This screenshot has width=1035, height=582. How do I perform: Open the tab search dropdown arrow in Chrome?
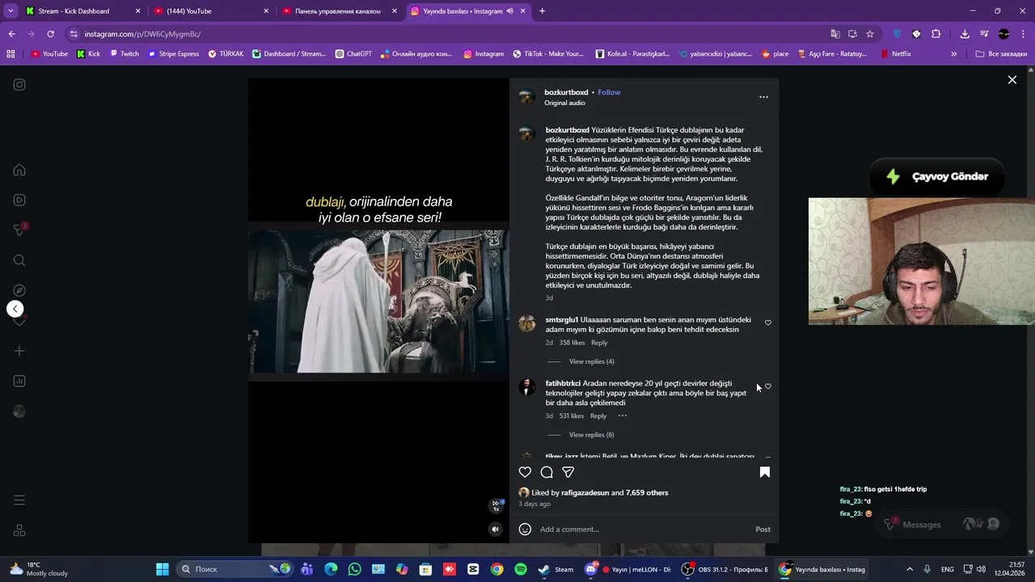(x=11, y=11)
